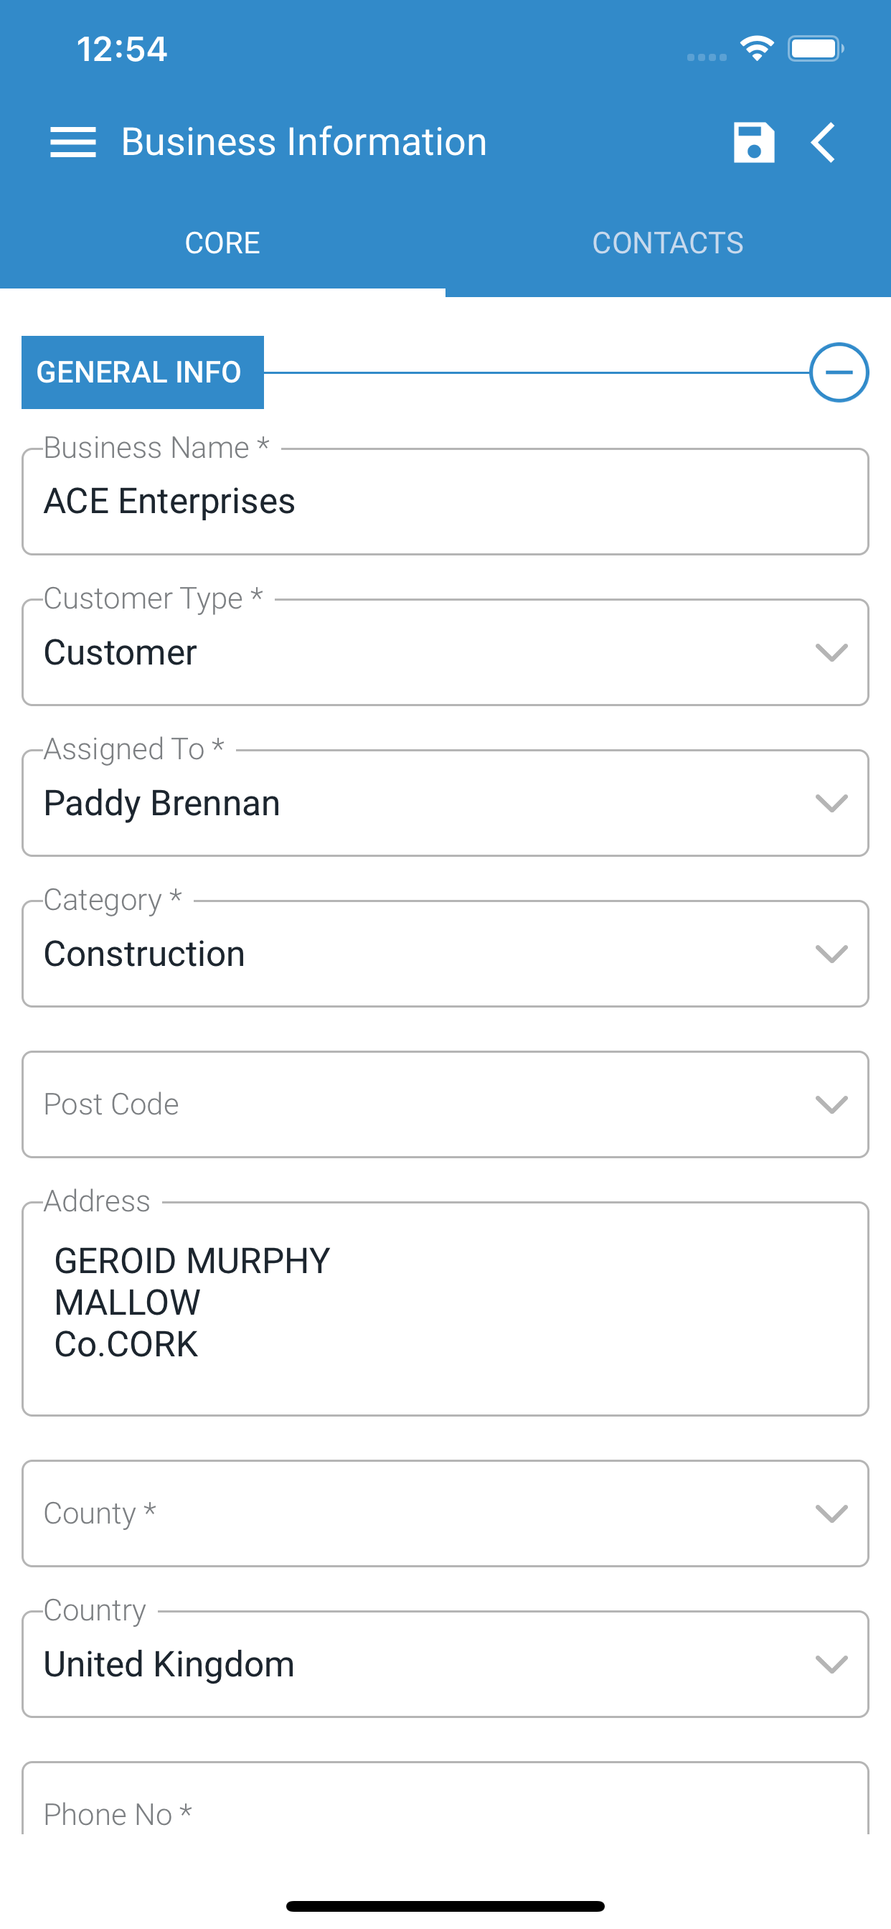Open the hamburger navigation menu
891x1929 pixels.
click(72, 142)
